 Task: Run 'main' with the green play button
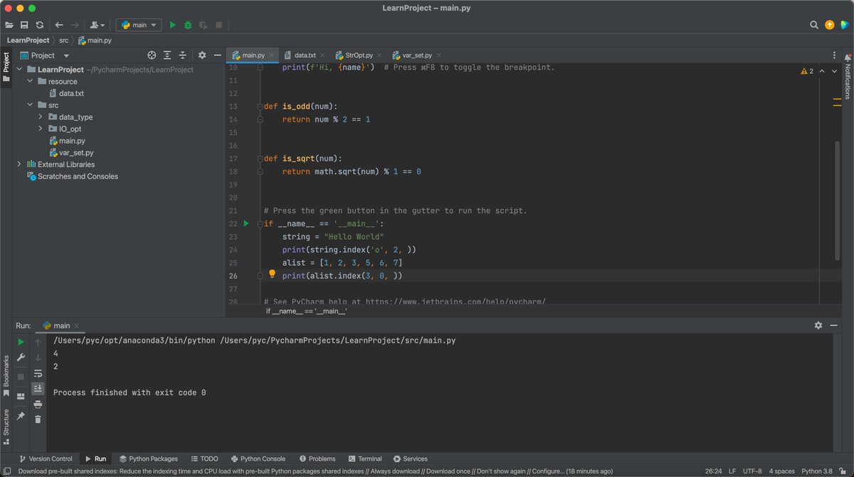(172, 25)
